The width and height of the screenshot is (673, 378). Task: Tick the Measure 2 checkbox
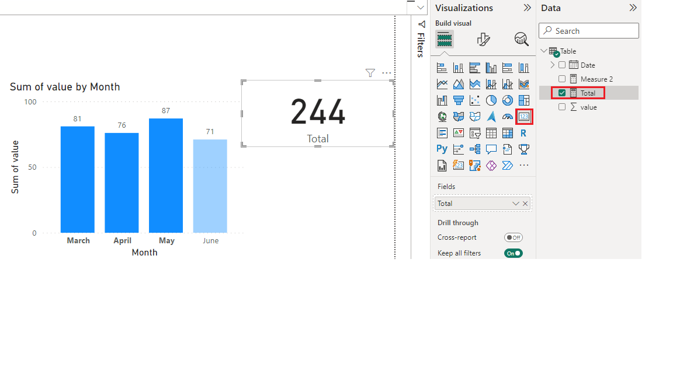[x=562, y=79]
